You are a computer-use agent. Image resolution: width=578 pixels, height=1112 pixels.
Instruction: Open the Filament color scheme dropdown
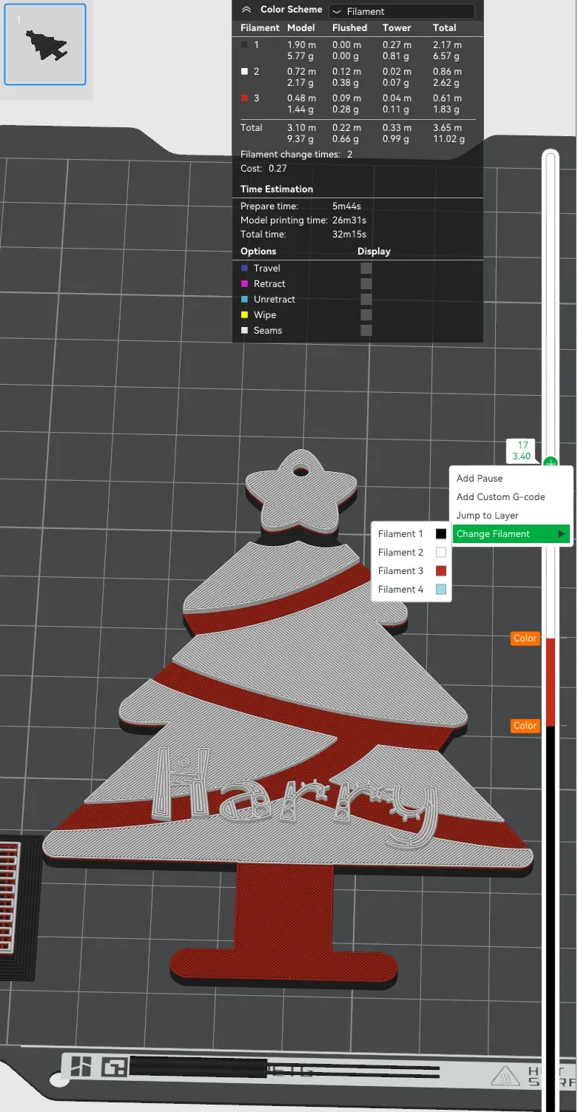(x=401, y=12)
